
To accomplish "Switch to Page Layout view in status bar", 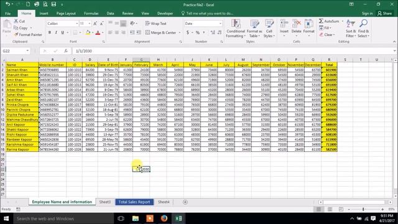I will [330, 209].
